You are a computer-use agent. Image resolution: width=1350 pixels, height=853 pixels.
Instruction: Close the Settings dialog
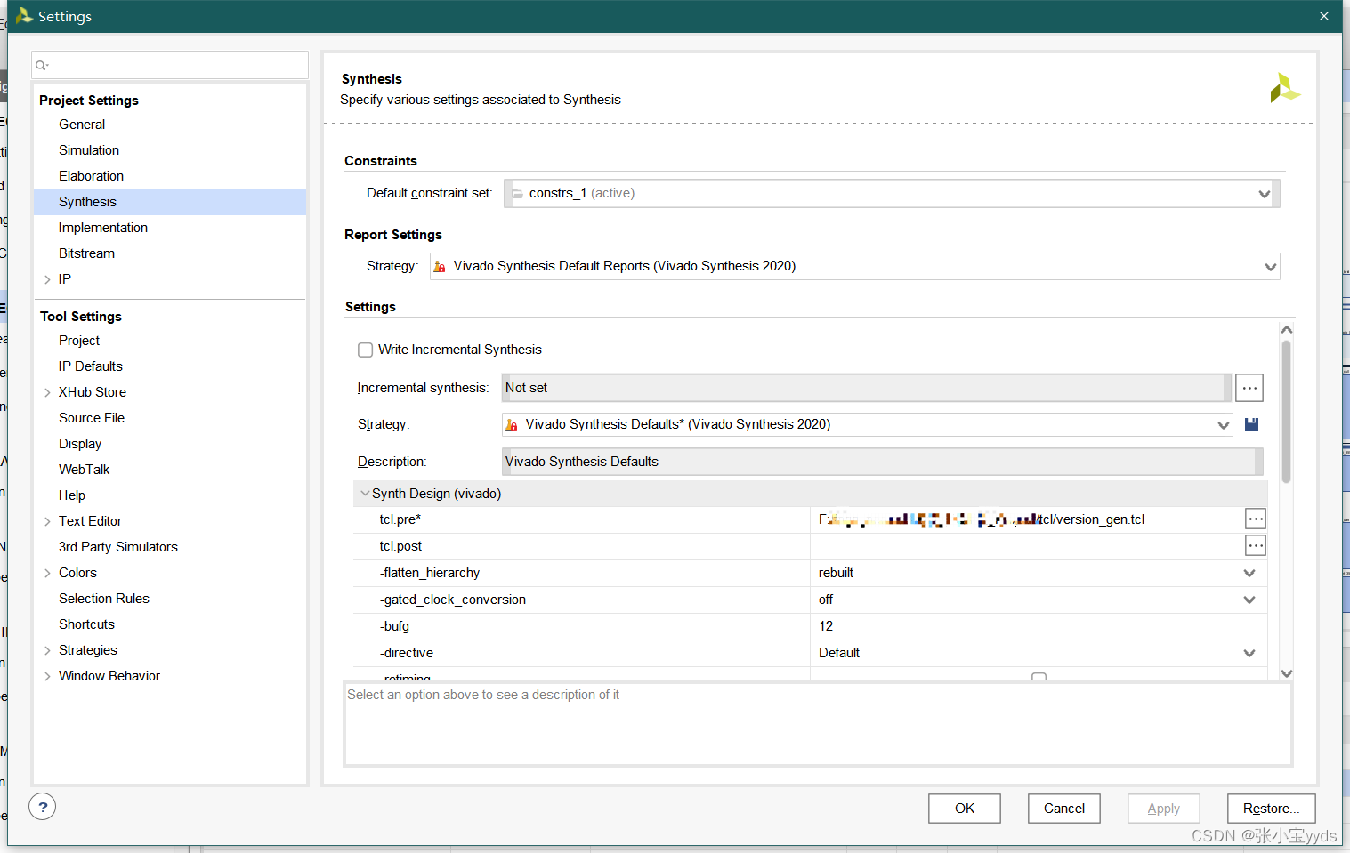tap(1324, 16)
